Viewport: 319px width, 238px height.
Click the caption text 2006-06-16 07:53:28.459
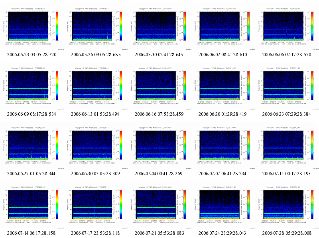159,114
